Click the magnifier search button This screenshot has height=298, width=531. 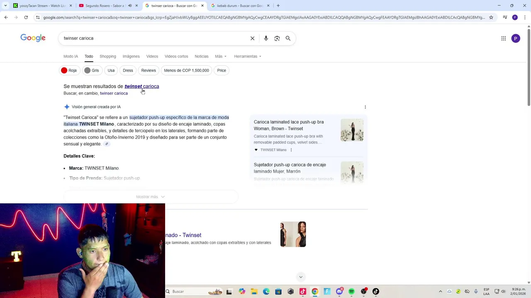tap(288, 38)
